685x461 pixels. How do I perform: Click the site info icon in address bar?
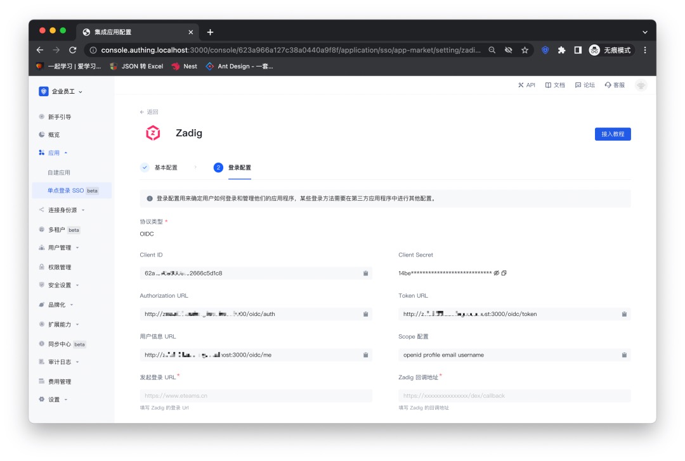pyautogui.click(x=93, y=50)
